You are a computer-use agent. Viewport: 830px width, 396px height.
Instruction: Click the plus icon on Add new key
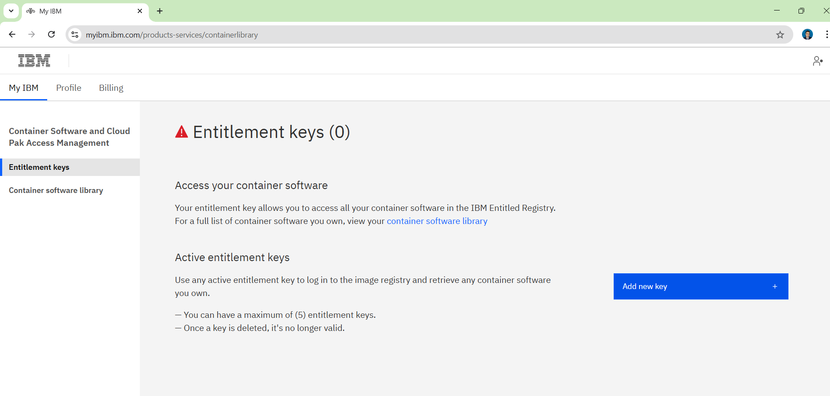pos(774,286)
